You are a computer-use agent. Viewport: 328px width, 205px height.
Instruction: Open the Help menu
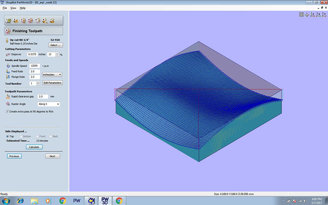[22, 8]
